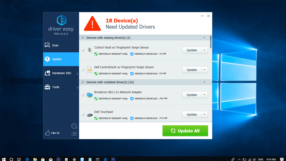This screenshot has height=161, width=286.
Task: Open the Hardware Info section
Action: coord(61,73)
